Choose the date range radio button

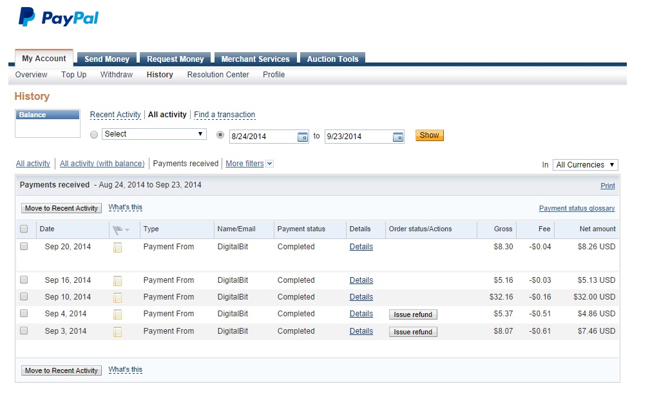pyautogui.click(x=220, y=135)
